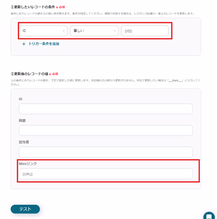The image size is (217, 219).
Task: Click the ID input under 更新後のレコードの値
Action: [x=106, y=109]
